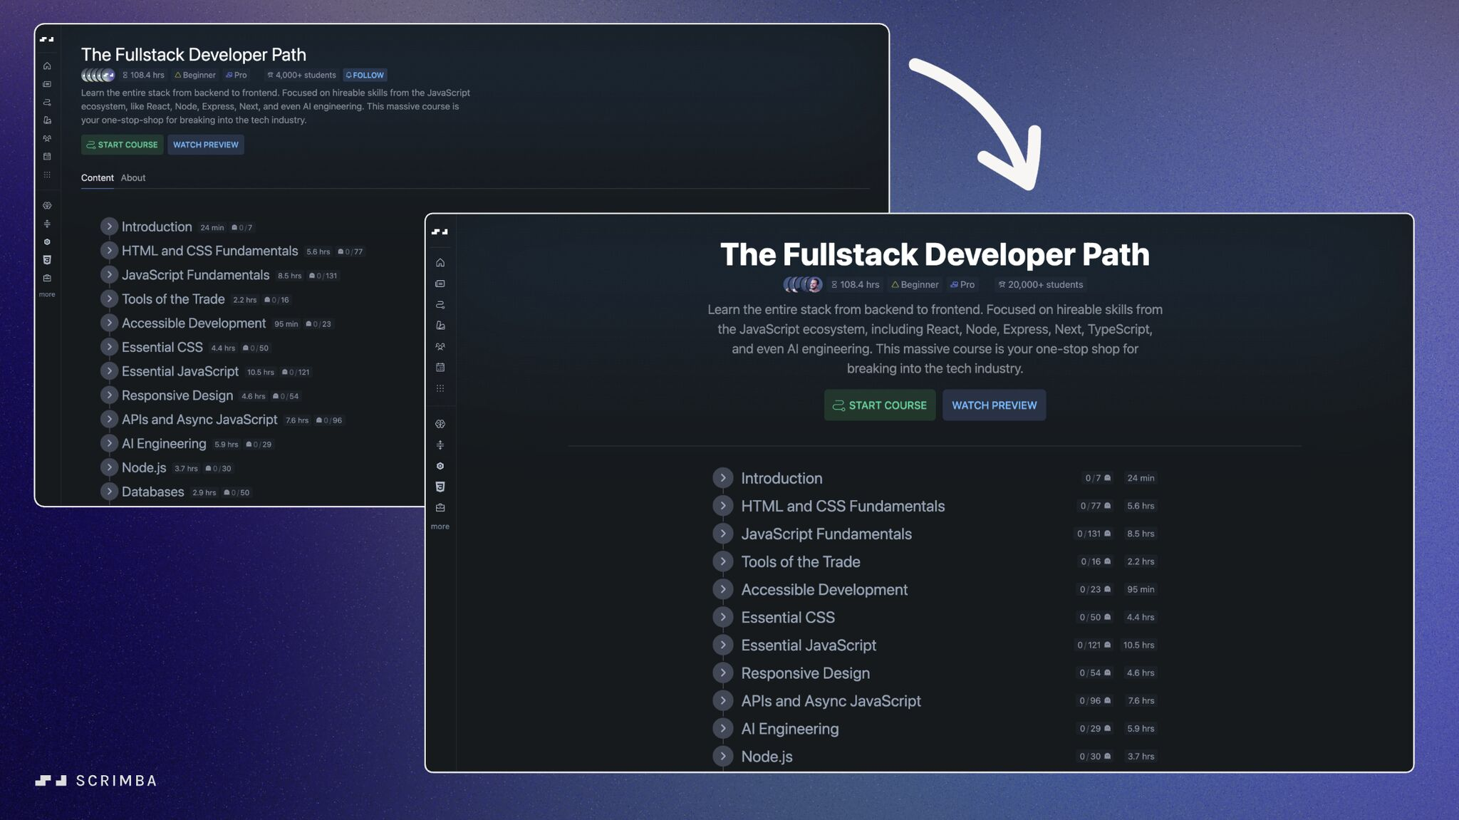The image size is (1459, 820).
Task: Expand Essential JavaScript chevron in the front window
Action: pyautogui.click(x=722, y=645)
